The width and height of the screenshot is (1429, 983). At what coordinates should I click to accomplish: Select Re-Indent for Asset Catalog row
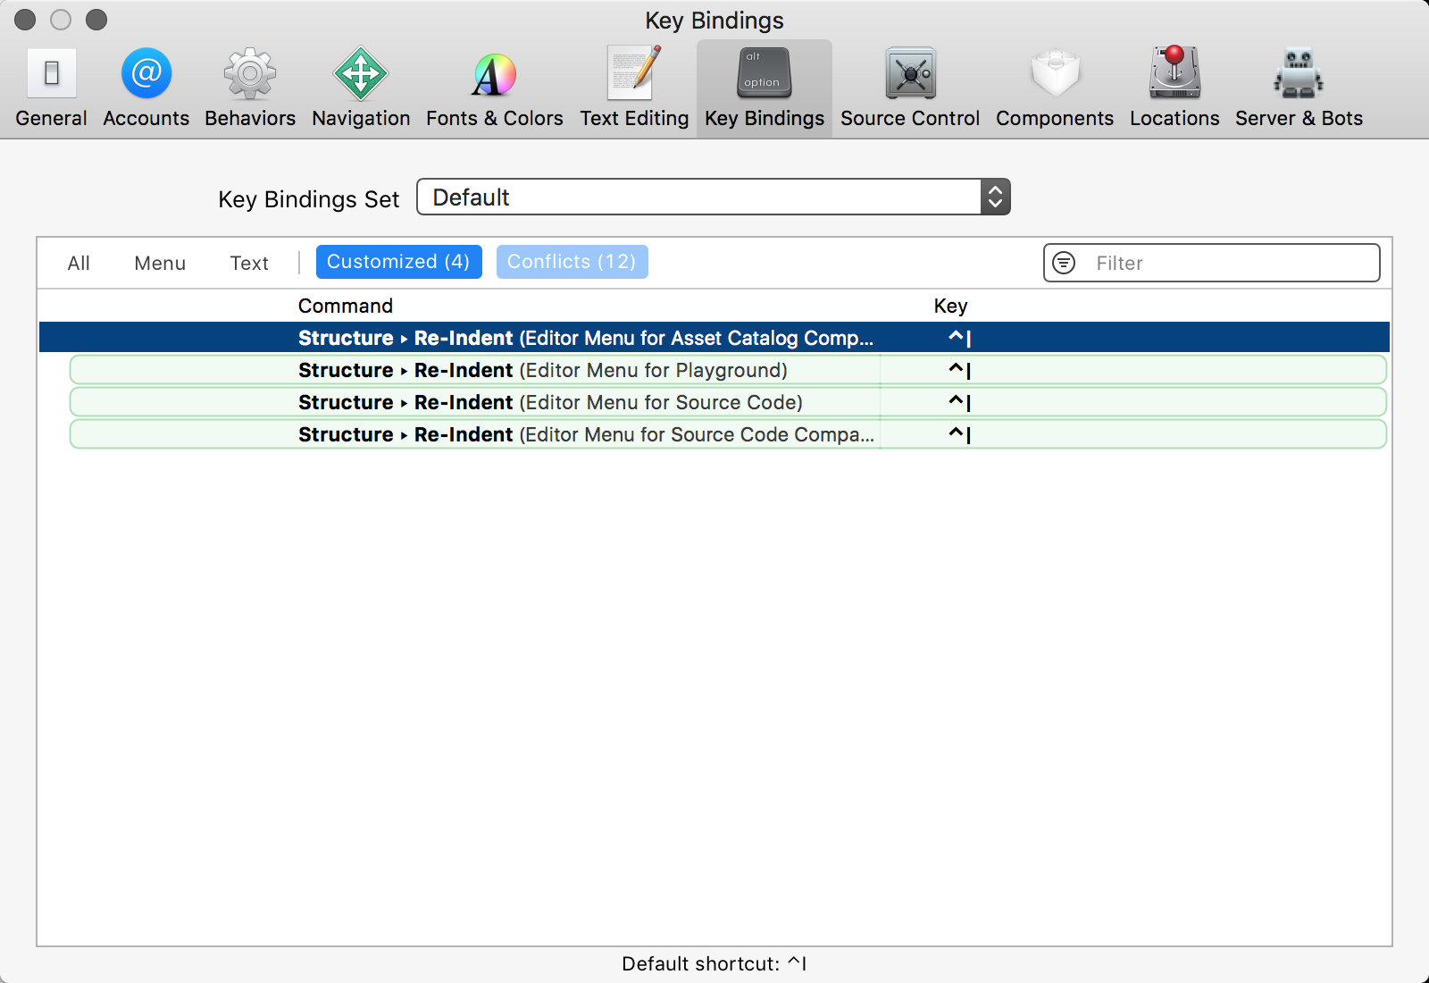point(714,338)
